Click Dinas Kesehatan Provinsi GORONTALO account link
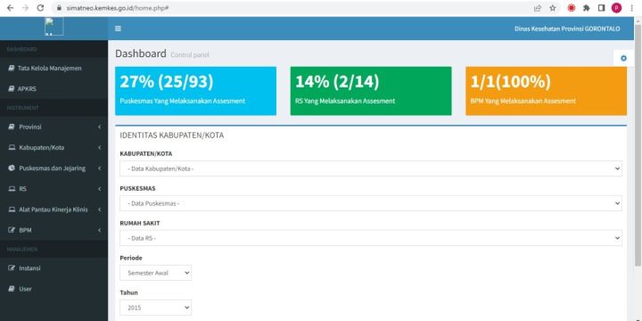The width and height of the screenshot is (642, 321). click(567, 29)
